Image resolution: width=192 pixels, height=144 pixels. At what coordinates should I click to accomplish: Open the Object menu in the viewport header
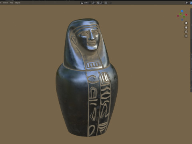pyautogui.click(x=18, y=3)
